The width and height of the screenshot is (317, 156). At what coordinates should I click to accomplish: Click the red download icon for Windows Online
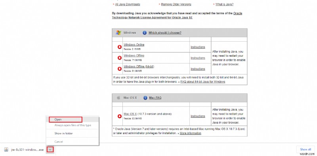120,47
